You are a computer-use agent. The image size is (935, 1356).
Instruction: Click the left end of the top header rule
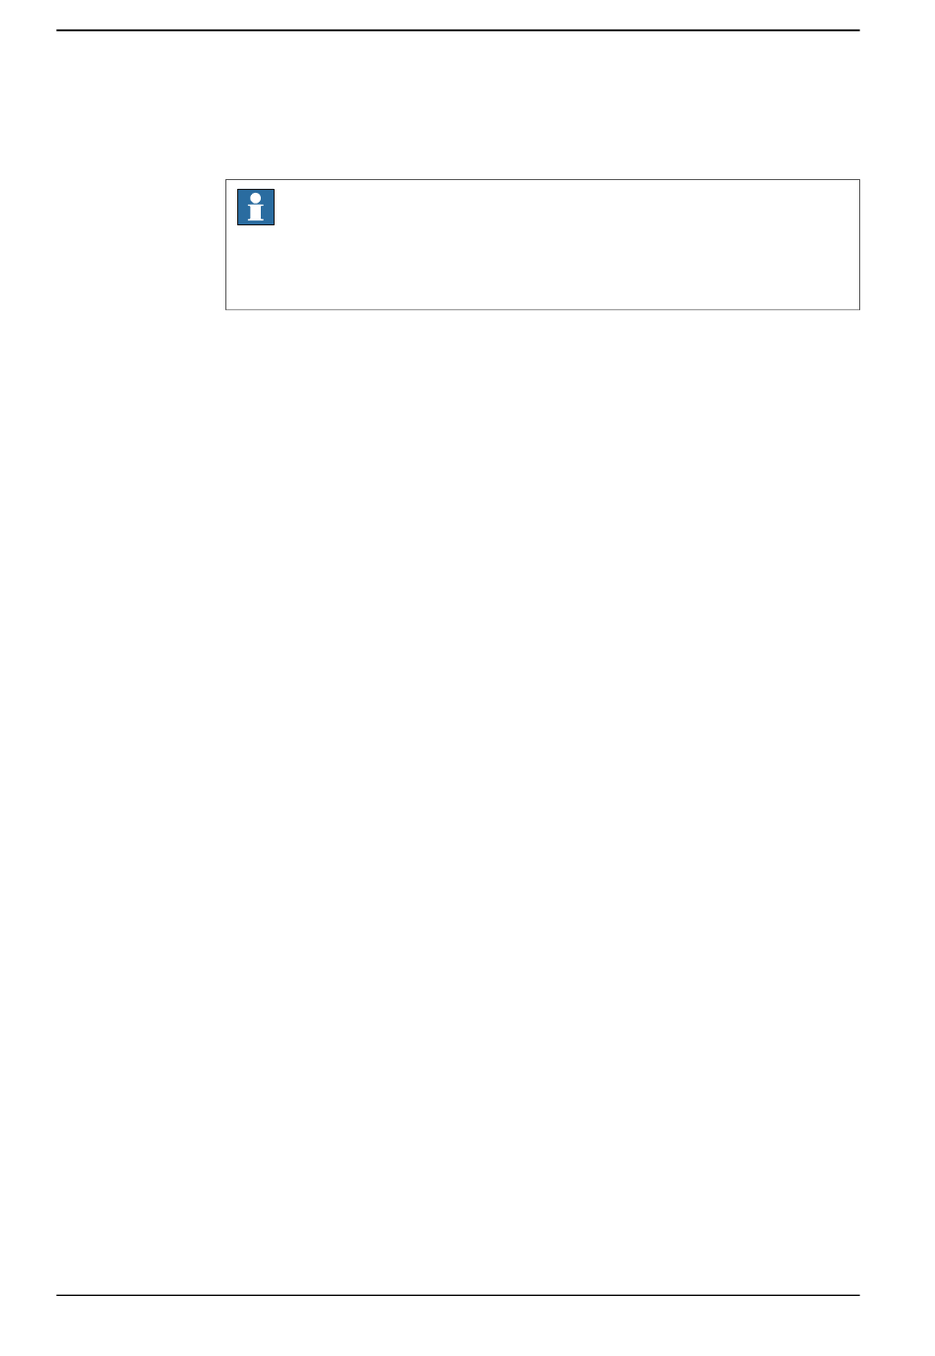click(x=59, y=31)
